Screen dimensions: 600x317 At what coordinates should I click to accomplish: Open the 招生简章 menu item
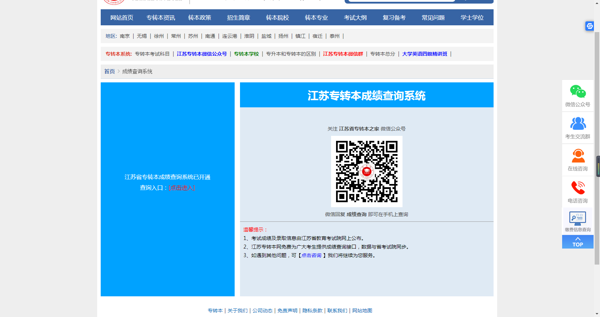point(239,17)
